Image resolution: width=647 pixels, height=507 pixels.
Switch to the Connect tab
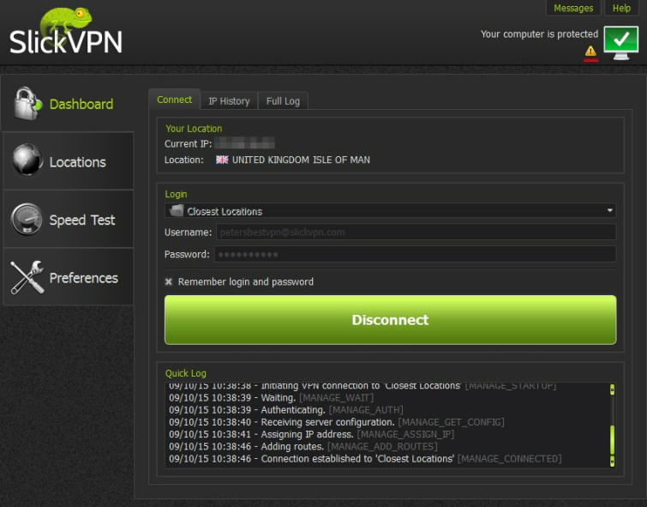[174, 100]
